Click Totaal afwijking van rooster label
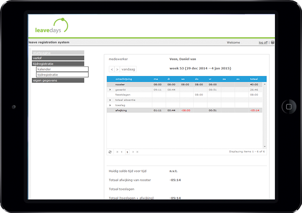302x213 pixels. (x=130, y=180)
